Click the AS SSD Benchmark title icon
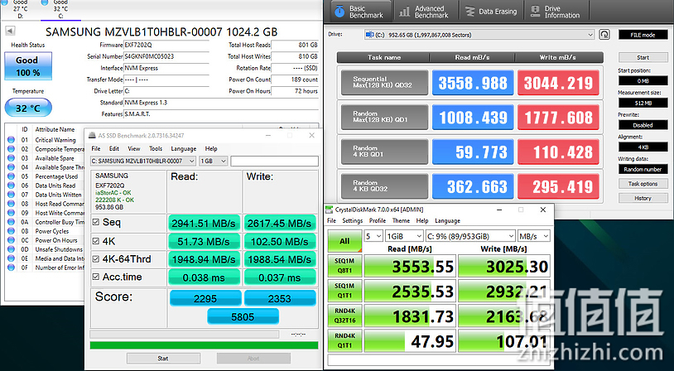The image size is (674, 371). pos(92,136)
